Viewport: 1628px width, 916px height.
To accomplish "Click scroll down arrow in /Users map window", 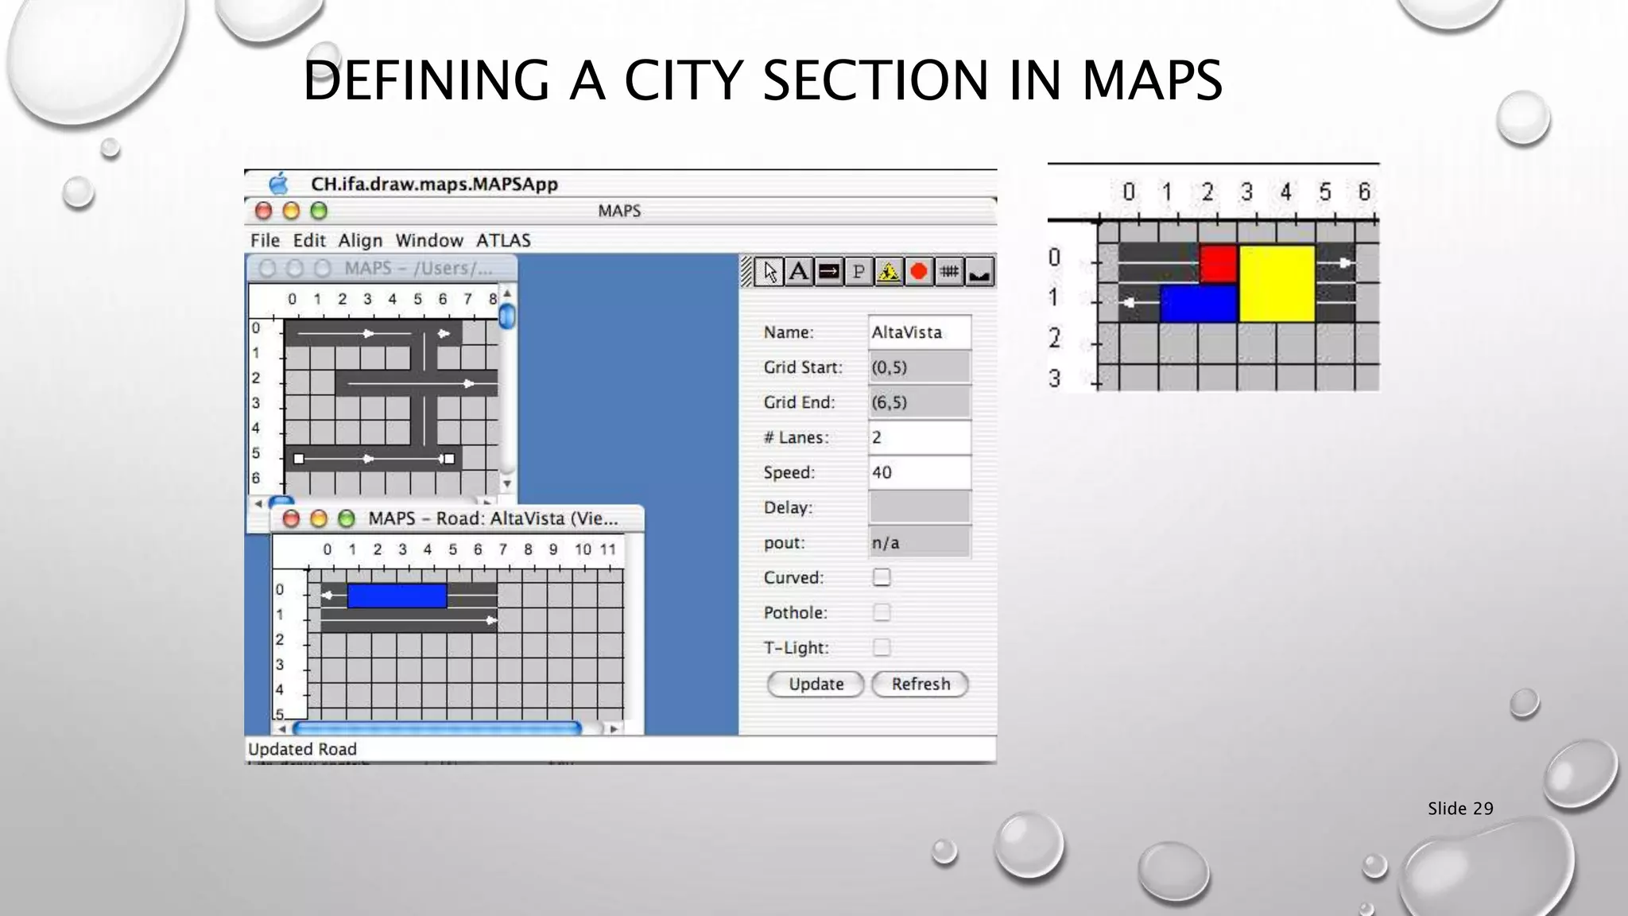I will pyautogui.click(x=507, y=483).
